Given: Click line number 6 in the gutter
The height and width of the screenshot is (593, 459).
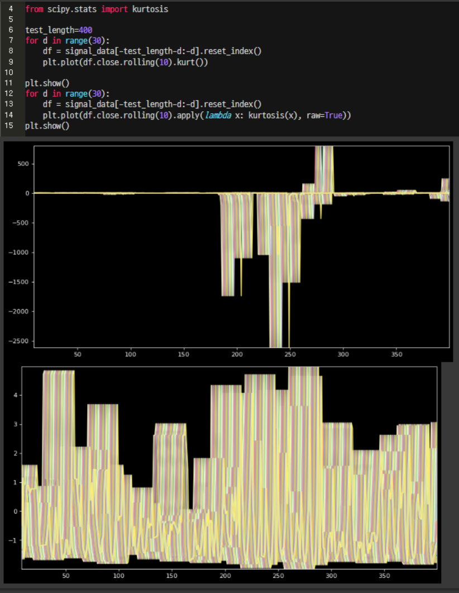Looking at the screenshot, I should [11, 30].
